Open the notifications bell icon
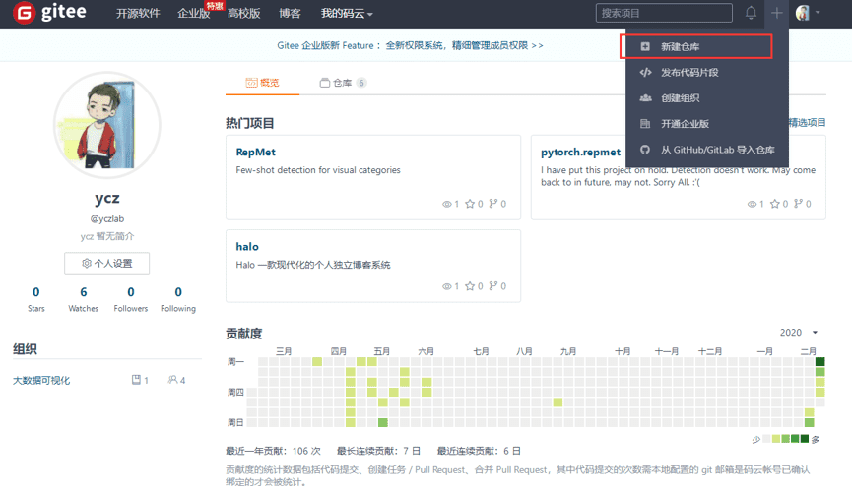 click(x=751, y=13)
